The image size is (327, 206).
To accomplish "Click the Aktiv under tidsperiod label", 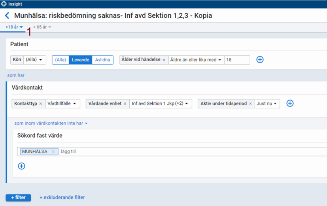I will coord(223,103).
